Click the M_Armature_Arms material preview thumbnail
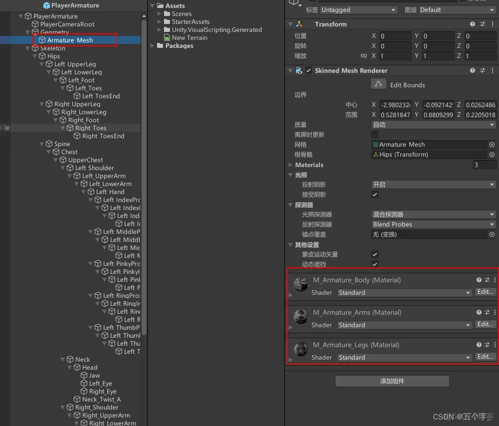This screenshot has width=499, height=426. (x=301, y=316)
